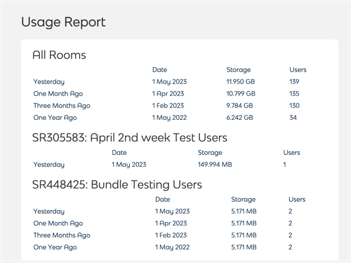Image resolution: width=351 pixels, height=263 pixels.
Task: Select the 1 May 2022 date under All Rooms
Action: (169, 118)
